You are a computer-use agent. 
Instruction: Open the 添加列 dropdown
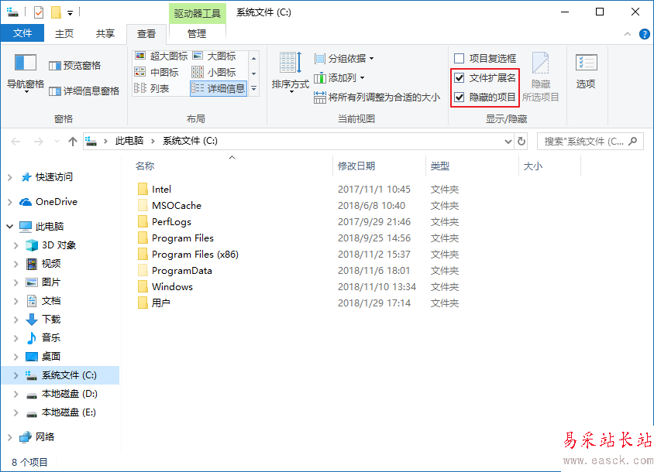339,77
